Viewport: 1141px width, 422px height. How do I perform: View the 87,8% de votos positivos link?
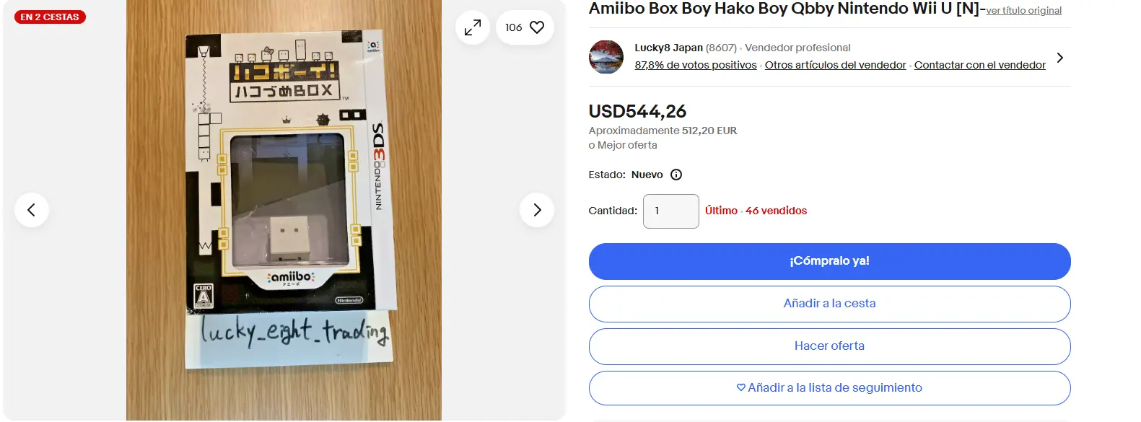(696, 65)
